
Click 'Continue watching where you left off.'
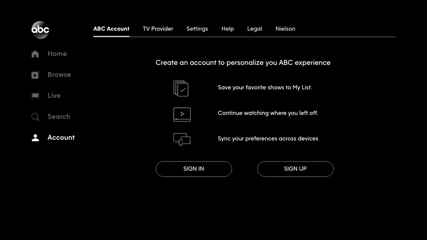[268, 113]
